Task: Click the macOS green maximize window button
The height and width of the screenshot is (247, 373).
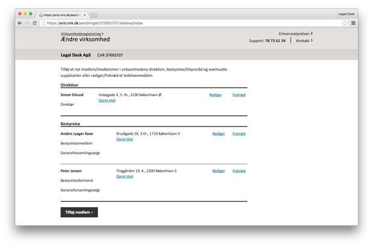Action: pyautogui.click(x=31, y=14)
